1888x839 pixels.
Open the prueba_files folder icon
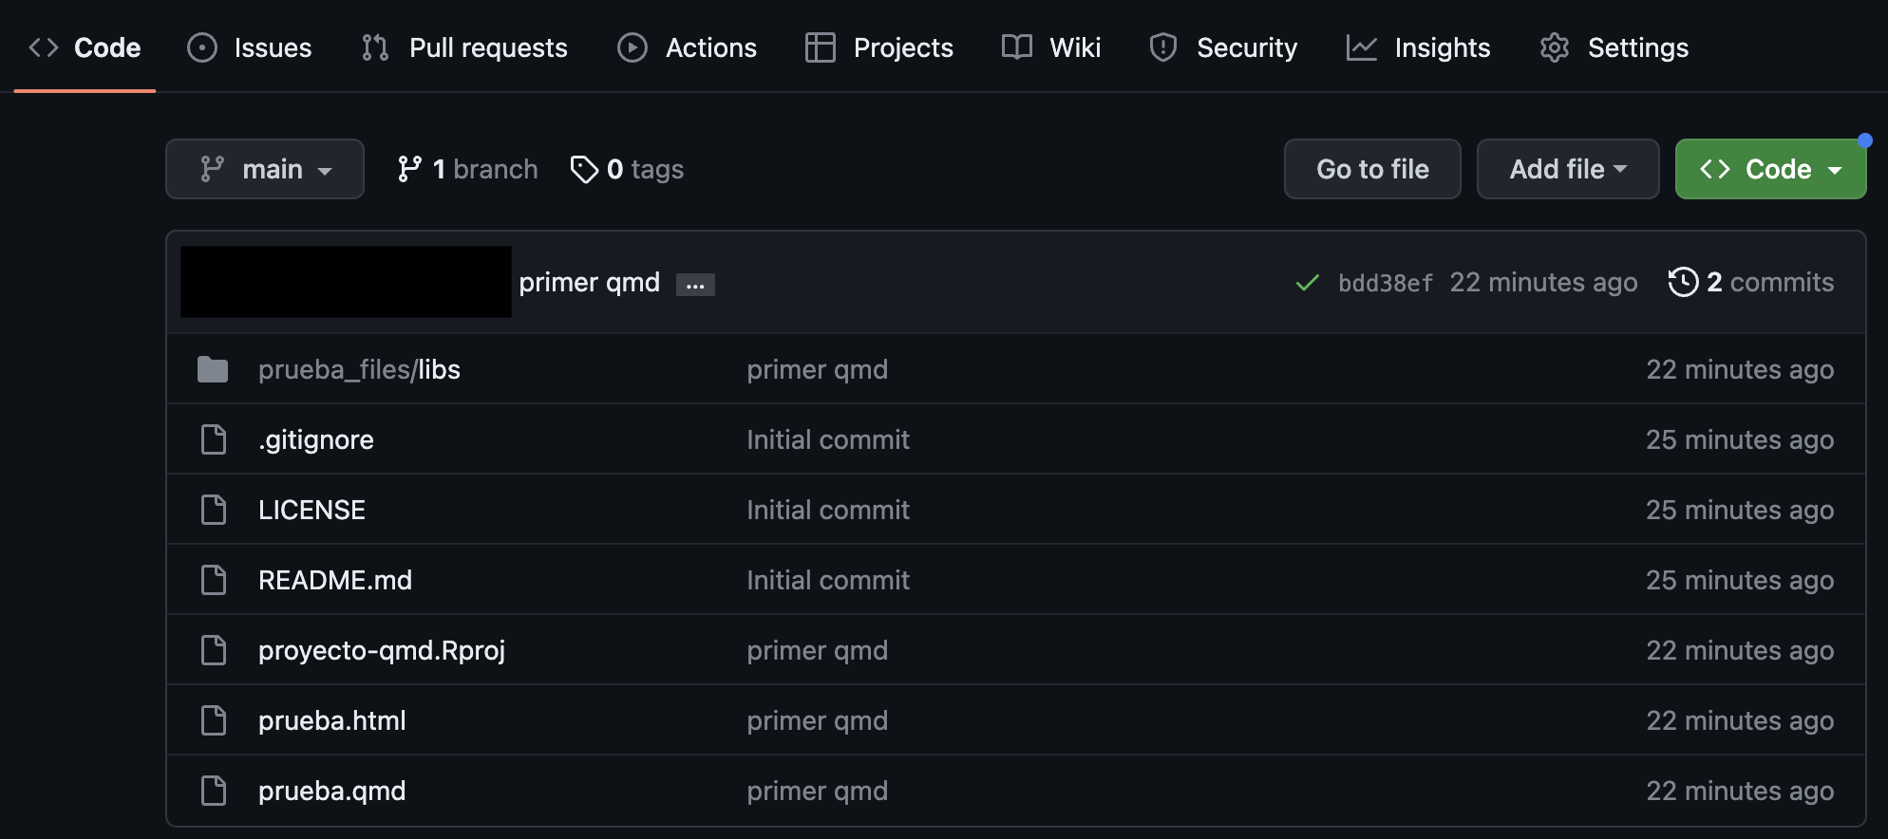(x=213, y=369)
